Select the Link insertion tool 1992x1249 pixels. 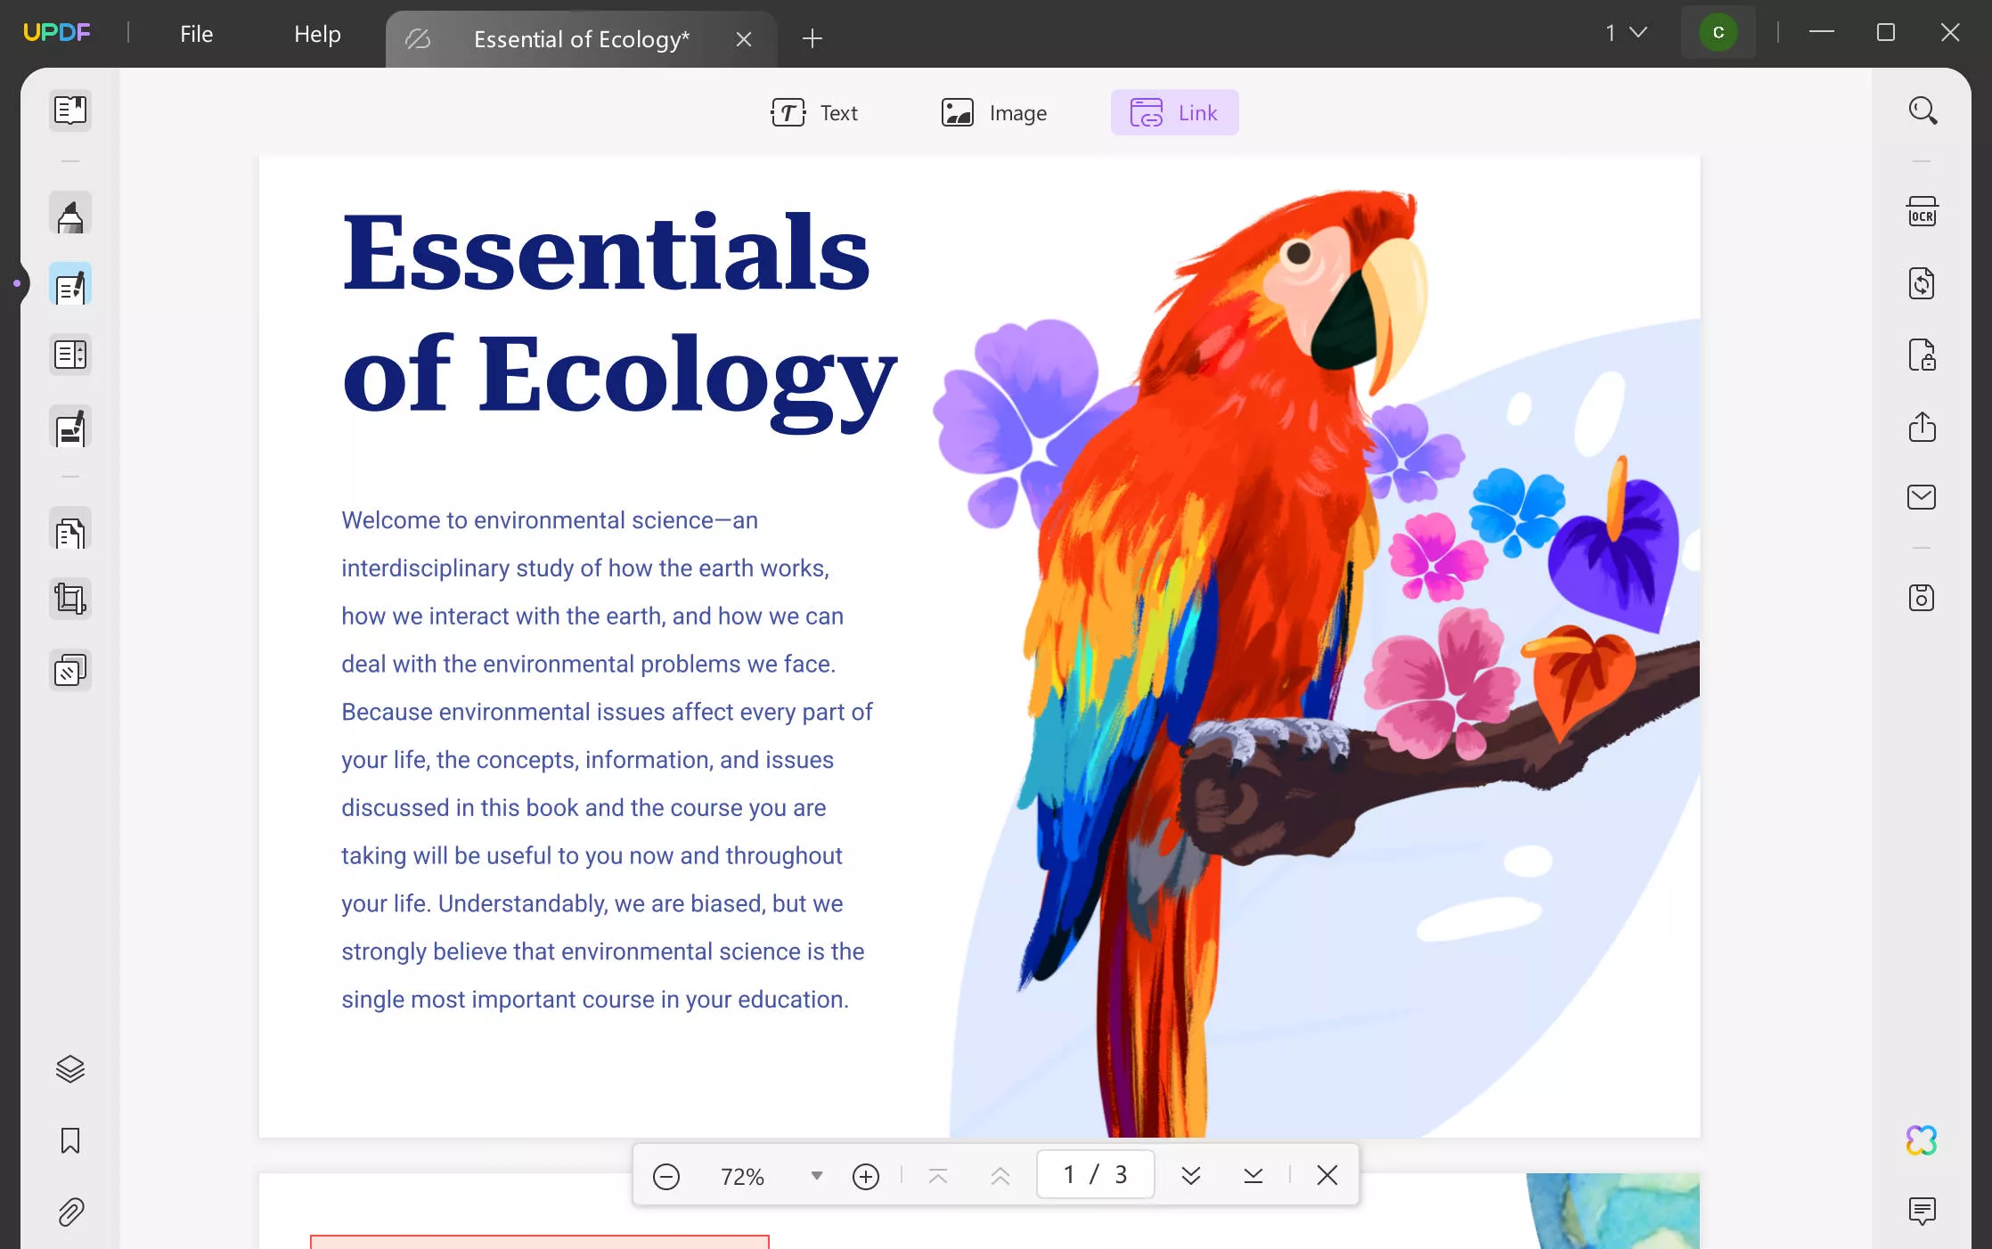(x=1175, y=112)
